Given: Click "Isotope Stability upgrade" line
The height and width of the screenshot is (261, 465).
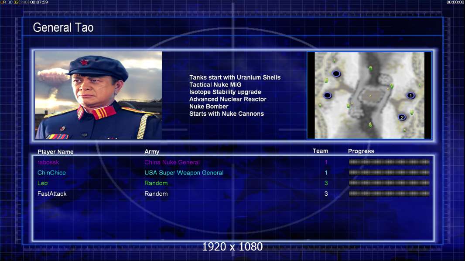Looking at the screenshot, I should click(x=225, y=92).
